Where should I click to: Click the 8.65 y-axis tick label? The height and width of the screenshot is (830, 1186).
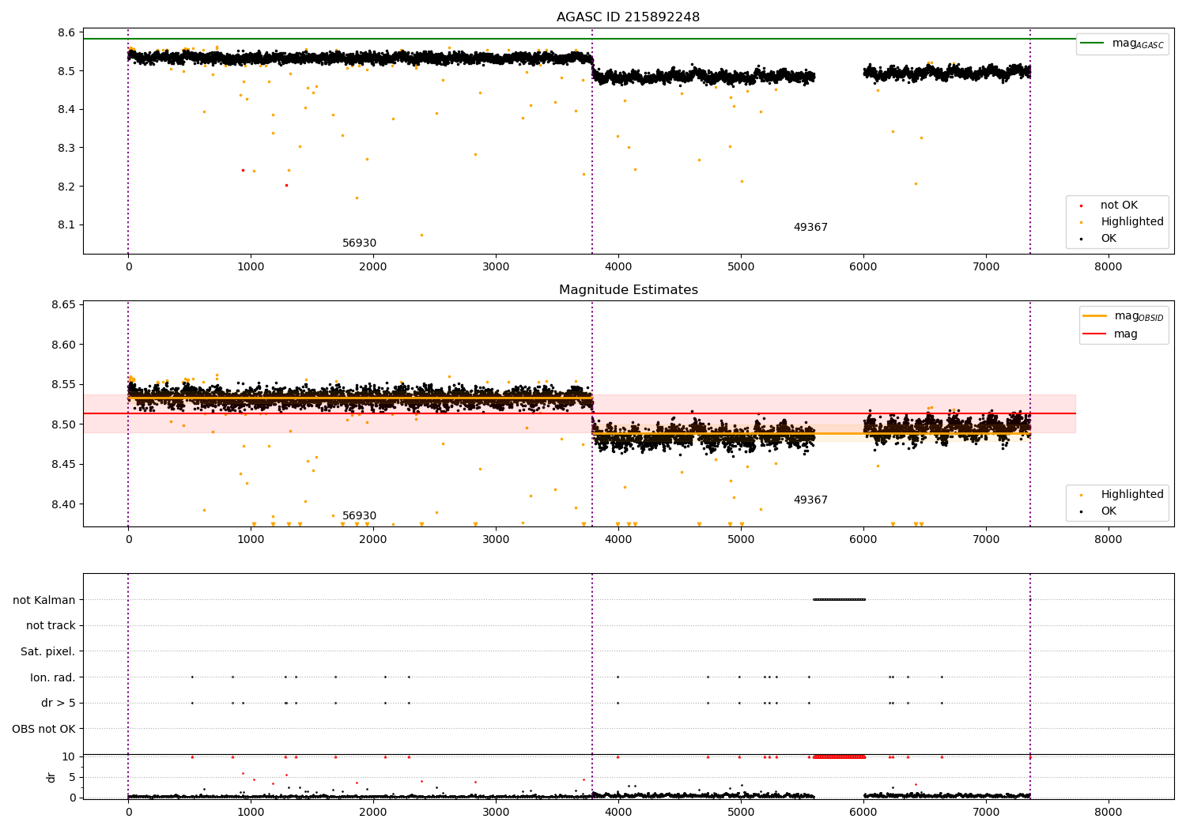[x=63, y=305]
